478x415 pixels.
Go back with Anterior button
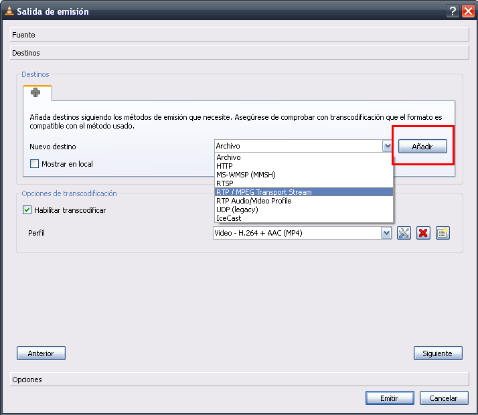pos(41,353)
